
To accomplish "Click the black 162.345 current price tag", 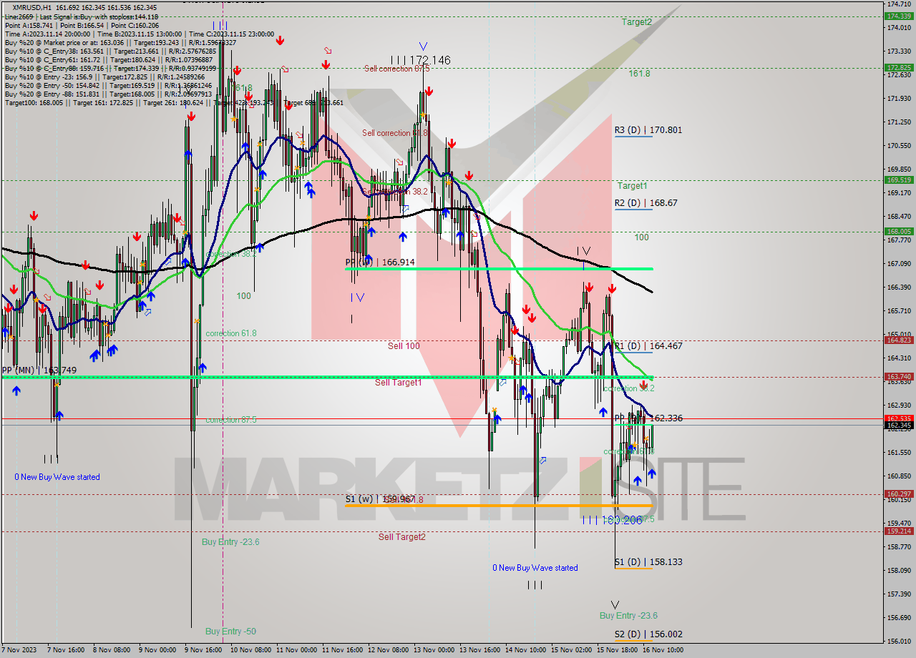I will (899, 426).
